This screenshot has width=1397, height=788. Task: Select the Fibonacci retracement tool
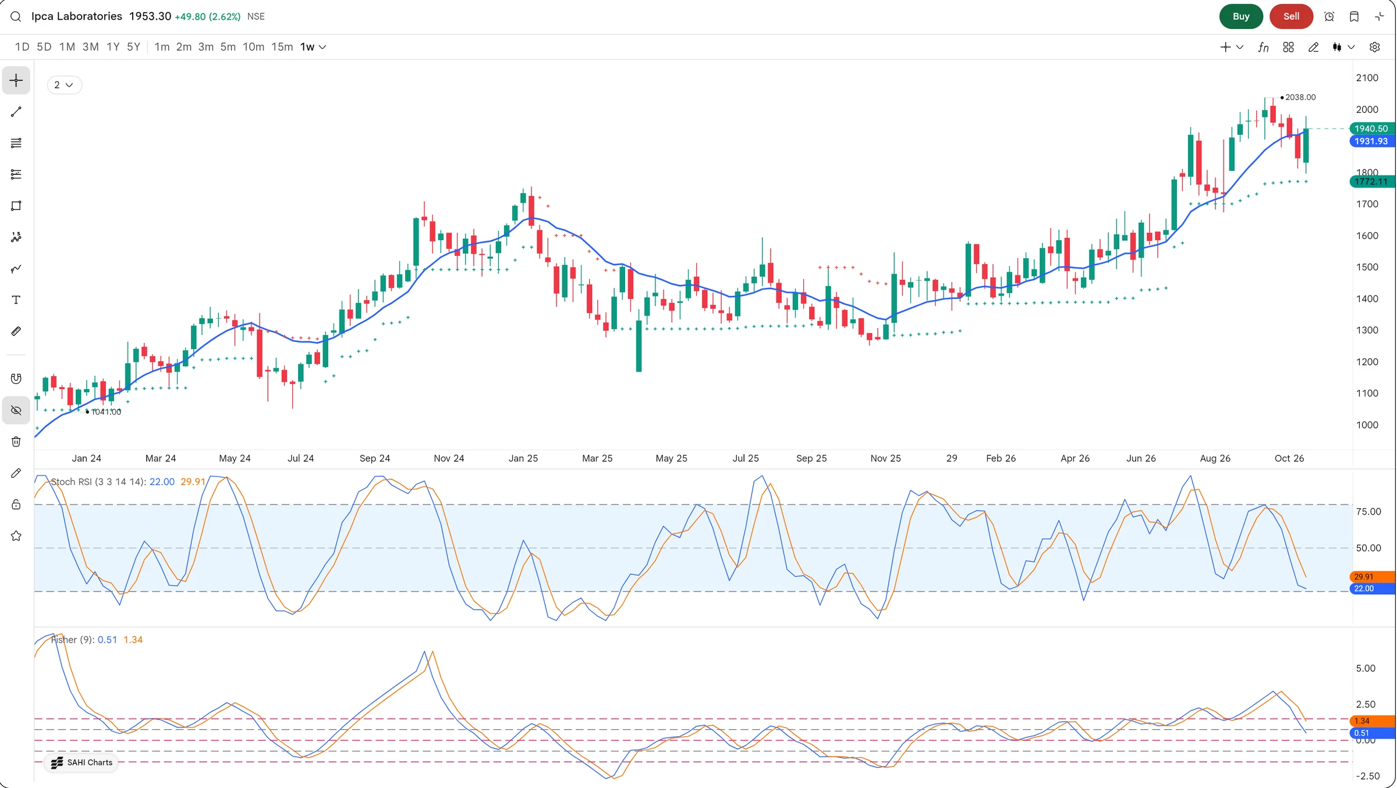tap(16, 174)
